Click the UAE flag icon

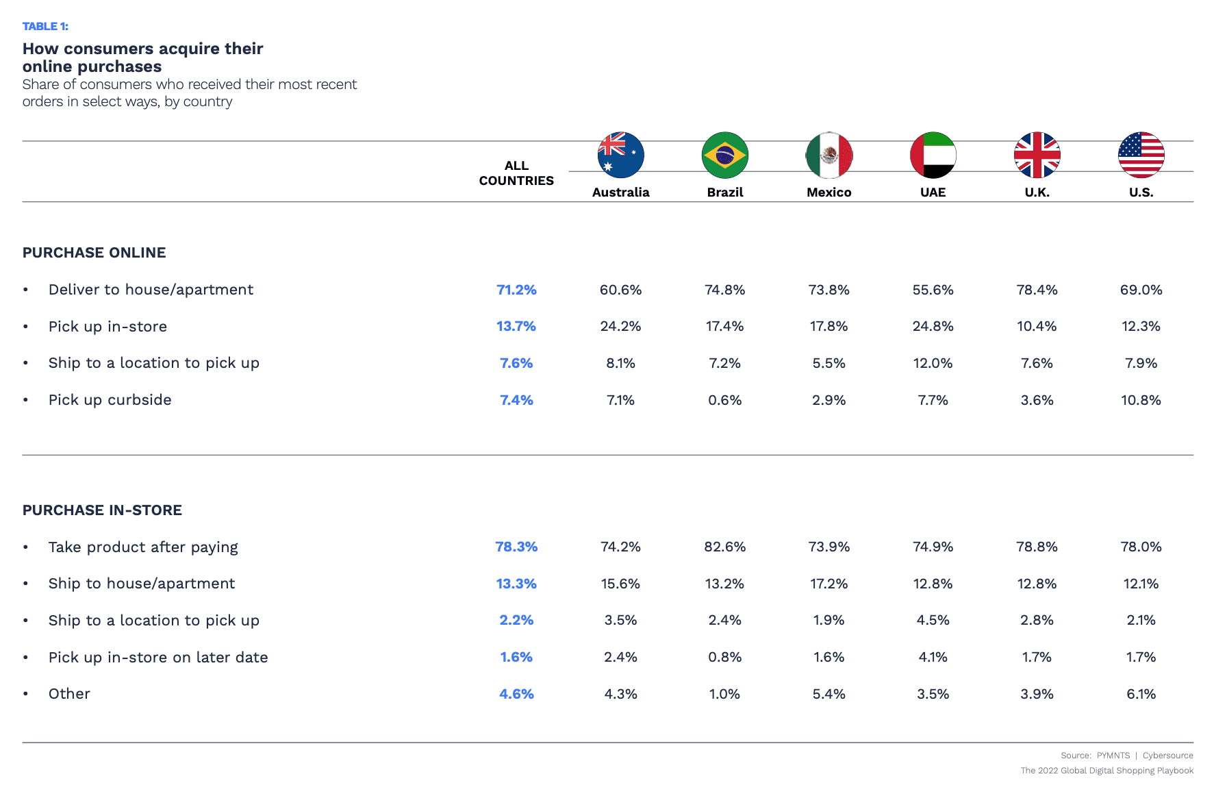[x=933, y=155]
